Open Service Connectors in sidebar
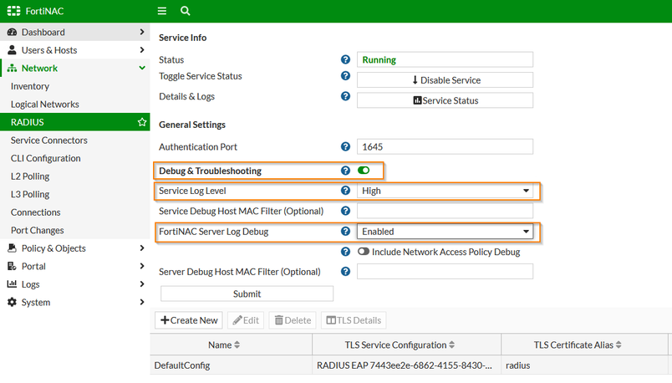This screenshot has height=383, width=672. 48,140
